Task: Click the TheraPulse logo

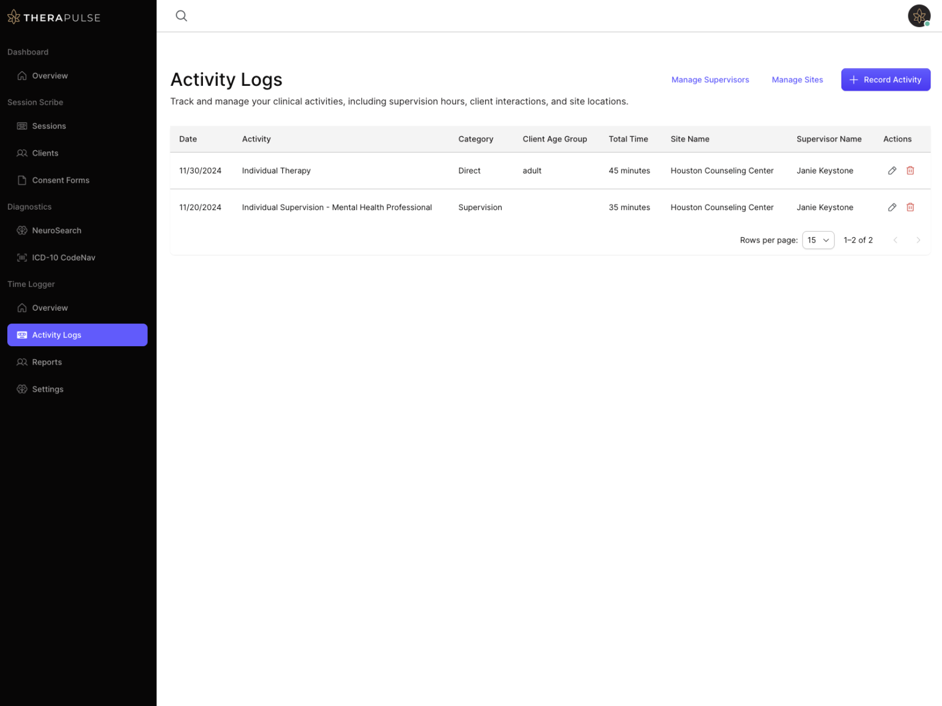Action: [x=53, y=17]
